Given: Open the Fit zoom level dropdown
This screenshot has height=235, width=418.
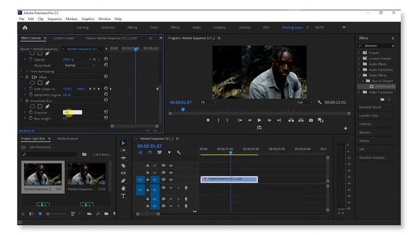Looking at the screenshot, I should [208, 102].
